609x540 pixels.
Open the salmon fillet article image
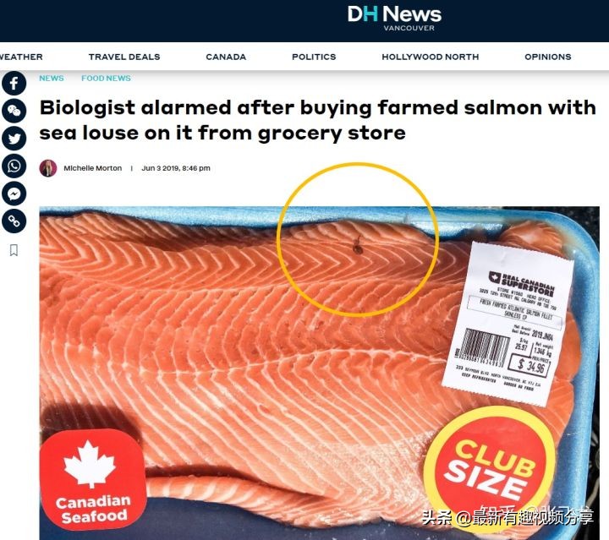click(x=319, y=373)
